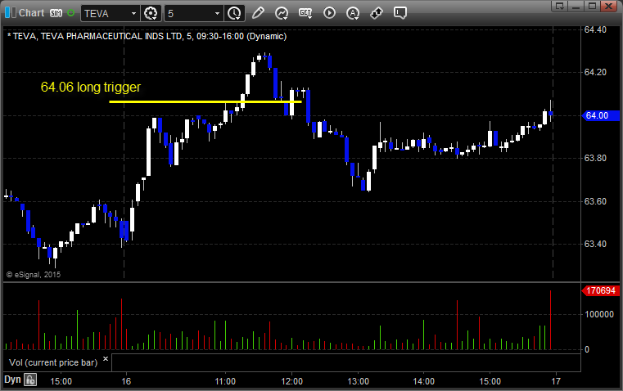Click the yellow 64.06 long trigger line
Image resolution: width=623 pixels, height=391 pixels.
pos(205,102)
